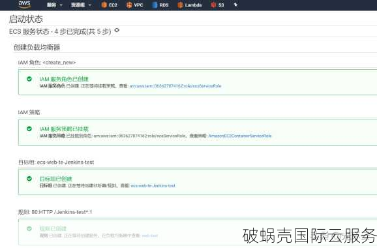The width and height of the screenshot is (377, 248).
Task: Select the ECS 服务状态 progress text
Action: pos(60,31)
